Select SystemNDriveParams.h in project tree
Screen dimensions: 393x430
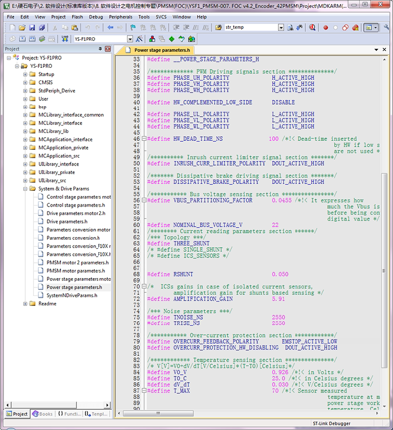click(72, 295)
